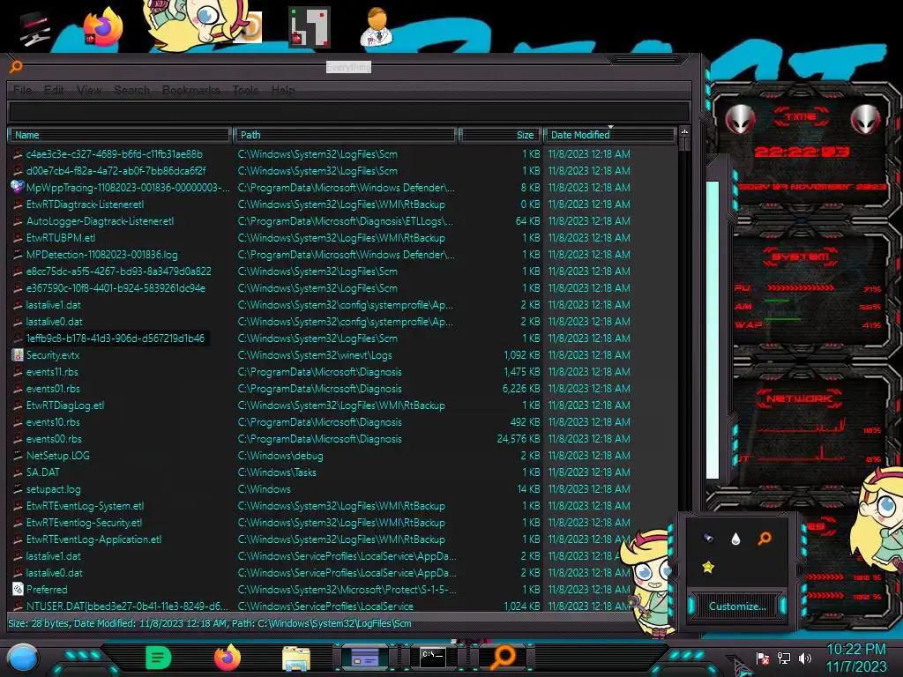This screenshot has width=903, height=677.
Task: Click the small pen-like icon in tray popup
Action: click(708, 538)
